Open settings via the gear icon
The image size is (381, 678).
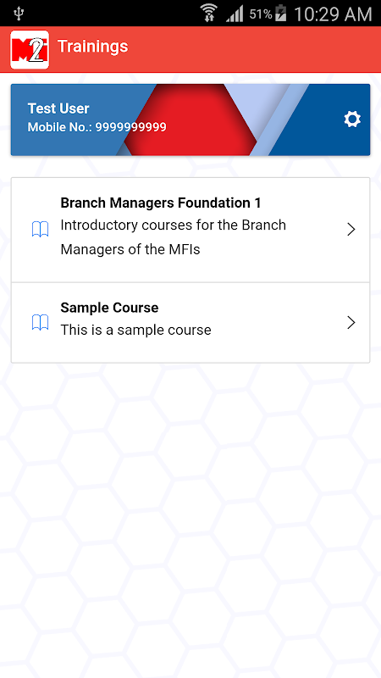coord(352,119)
